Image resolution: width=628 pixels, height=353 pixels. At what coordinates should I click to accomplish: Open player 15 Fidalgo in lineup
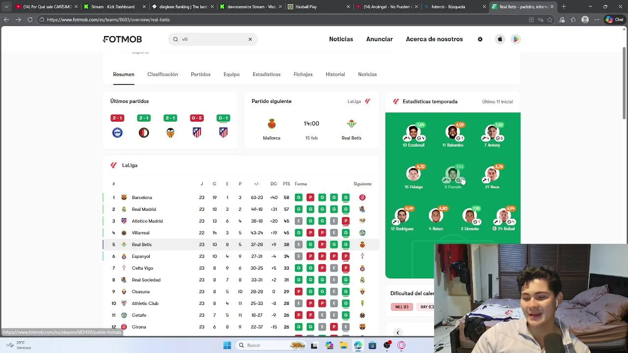(x=414, y=177)
